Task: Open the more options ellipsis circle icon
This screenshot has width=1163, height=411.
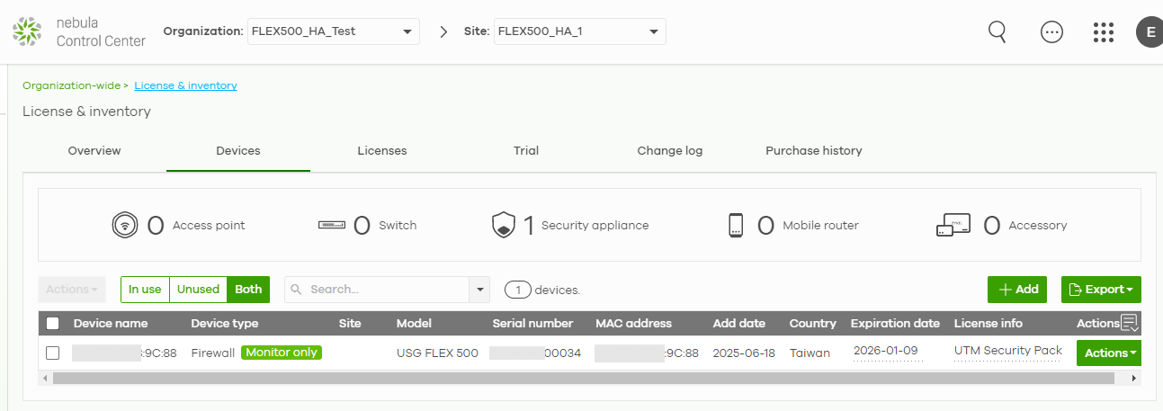Action: pyautogui.click(x=1051, y=31)
